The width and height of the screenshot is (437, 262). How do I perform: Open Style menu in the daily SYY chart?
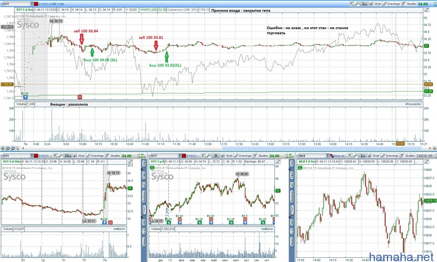(x=227, y=156)
